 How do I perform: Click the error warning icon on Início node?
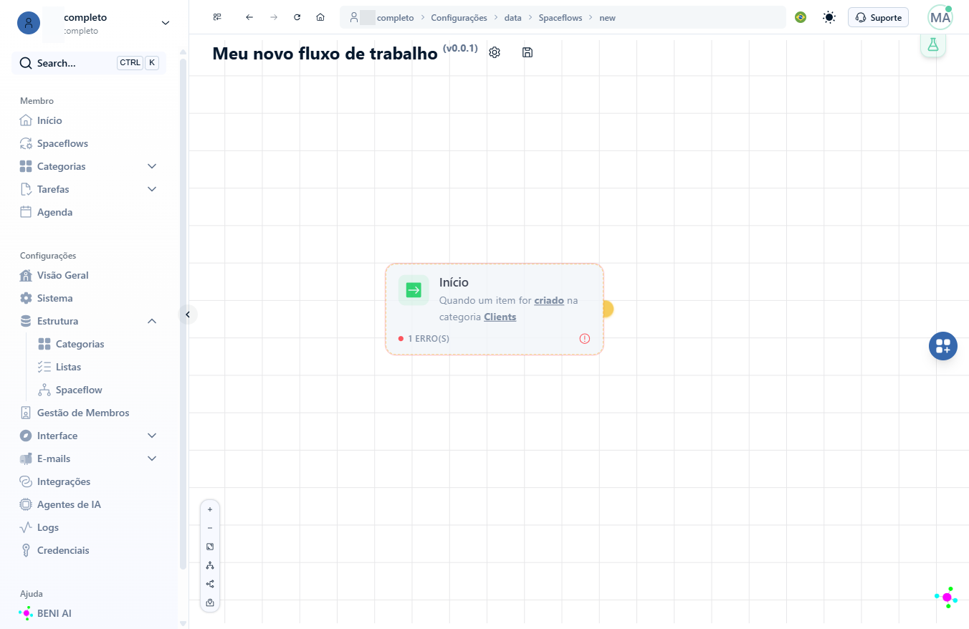click(585, 339)
